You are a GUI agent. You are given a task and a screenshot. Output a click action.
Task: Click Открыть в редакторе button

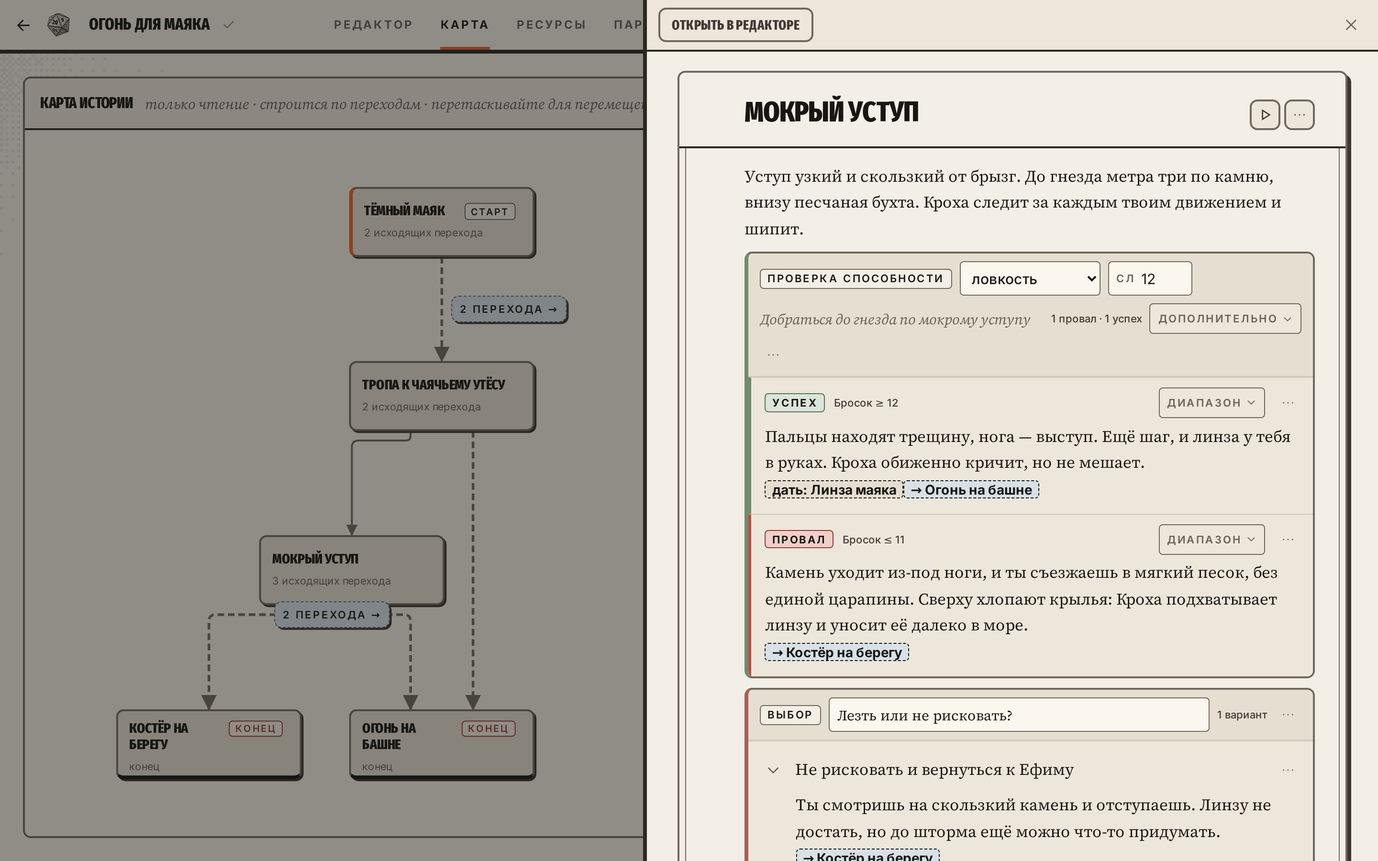click(735, 25)
